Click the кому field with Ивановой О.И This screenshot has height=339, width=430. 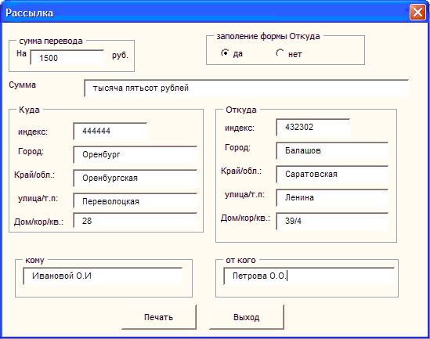103,276
